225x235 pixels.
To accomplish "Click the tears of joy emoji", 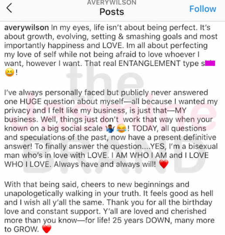I will pos(121,129).
